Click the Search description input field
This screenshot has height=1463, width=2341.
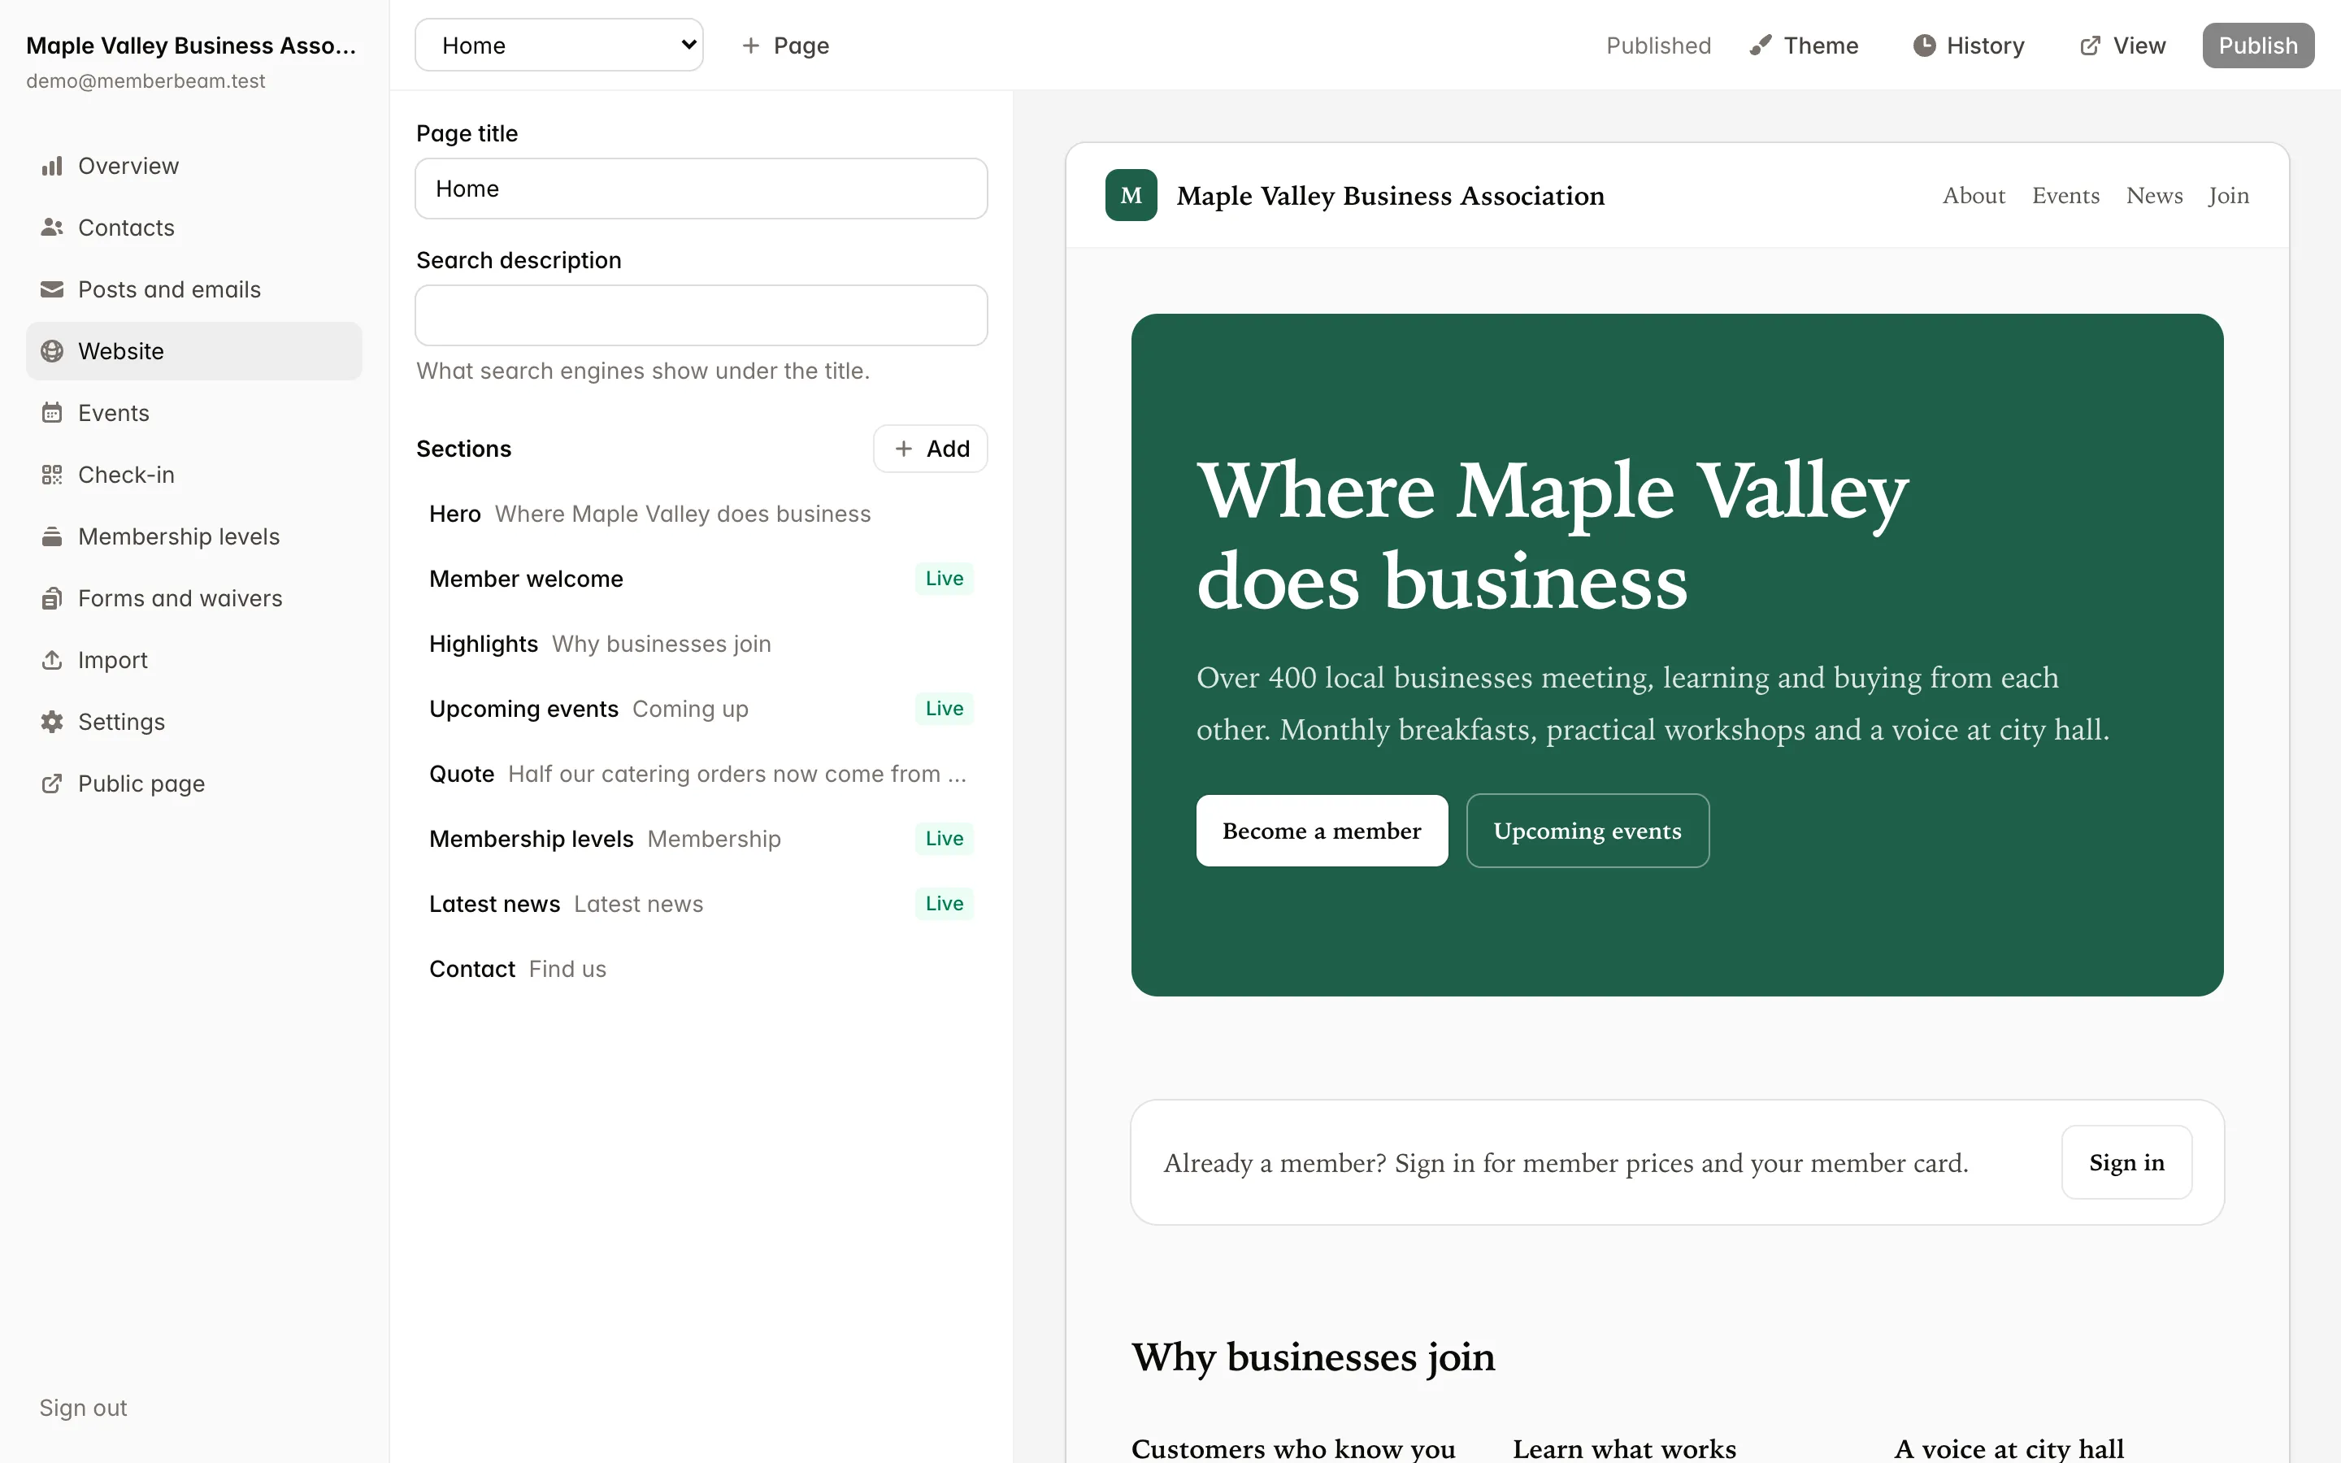pyautogui.click(x=701, y=315)
